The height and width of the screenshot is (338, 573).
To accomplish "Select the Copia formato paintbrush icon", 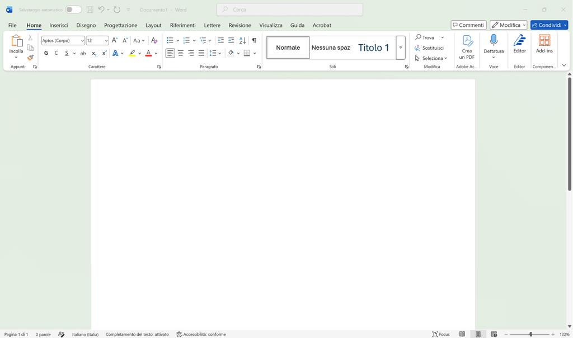I will [30, 58].
